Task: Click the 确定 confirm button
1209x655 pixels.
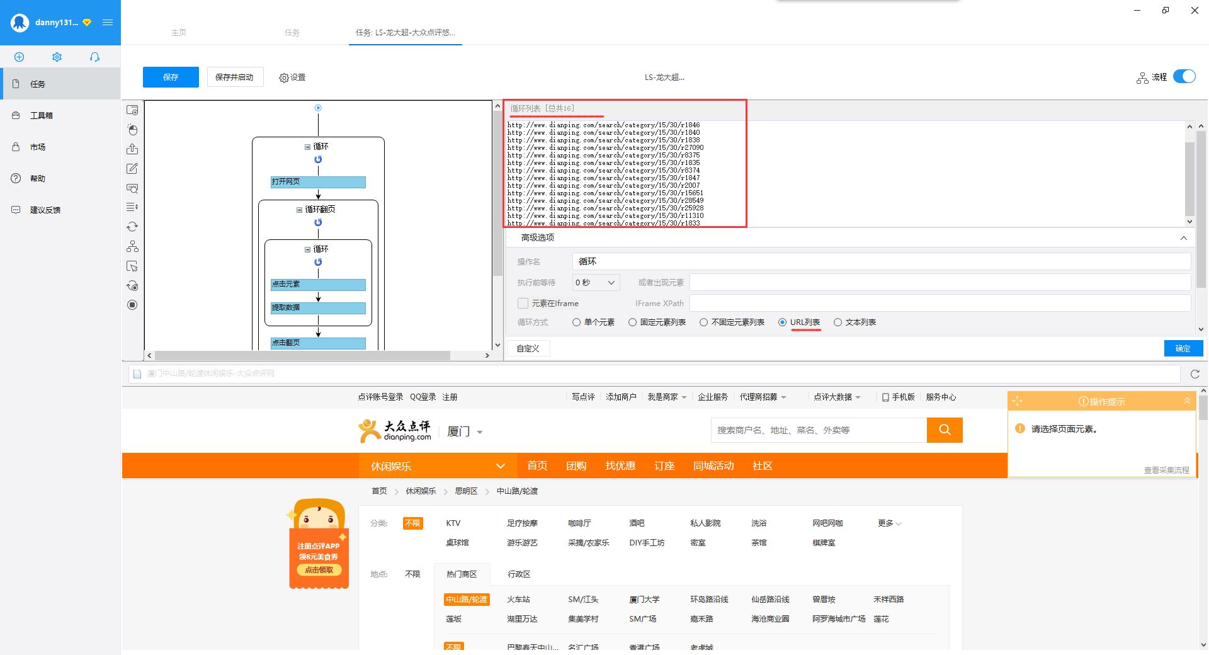Action: pos(1183,348)
